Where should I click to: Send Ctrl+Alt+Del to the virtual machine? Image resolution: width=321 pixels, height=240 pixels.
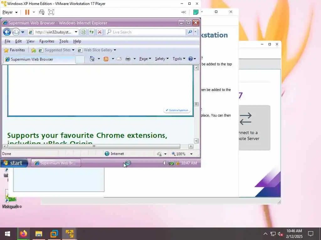pyautogui.click(x=42, y=12)
